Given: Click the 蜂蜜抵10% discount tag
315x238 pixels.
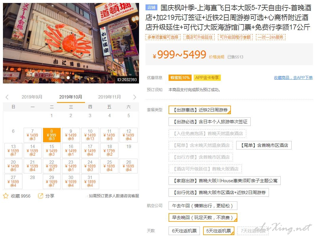Looking at the screenshot, I should [180, 78].
